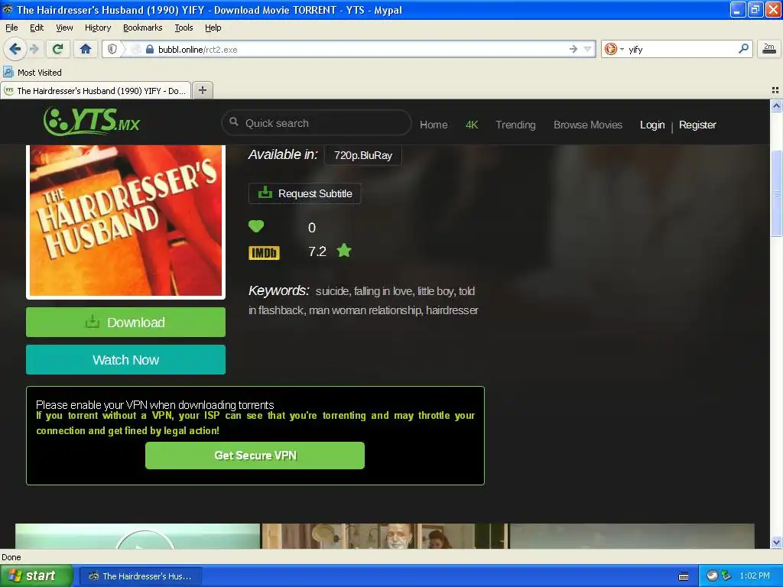Image resolution: width=783 pixels, height=587 pixels.
Task: Open the Home page via house icon
Action: click(x=86, y=49)
